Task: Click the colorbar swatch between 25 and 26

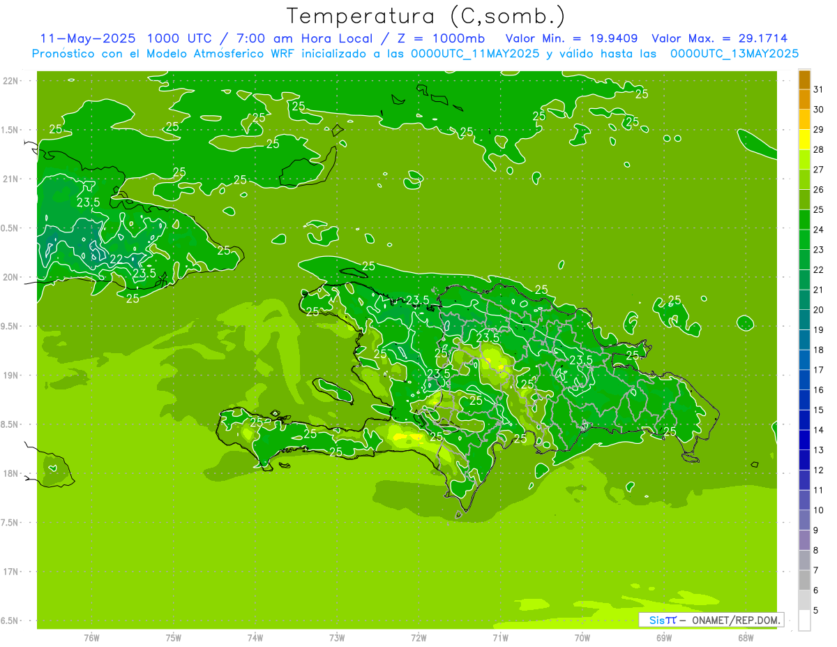Action: coord(804,200)
